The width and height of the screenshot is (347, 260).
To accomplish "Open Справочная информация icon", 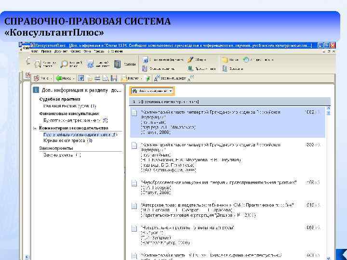I will [x=145, y=60].
